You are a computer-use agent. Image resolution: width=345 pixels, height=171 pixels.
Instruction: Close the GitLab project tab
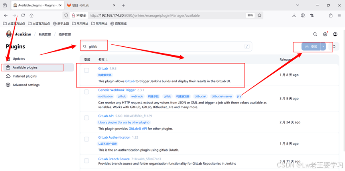coord(114,5)
